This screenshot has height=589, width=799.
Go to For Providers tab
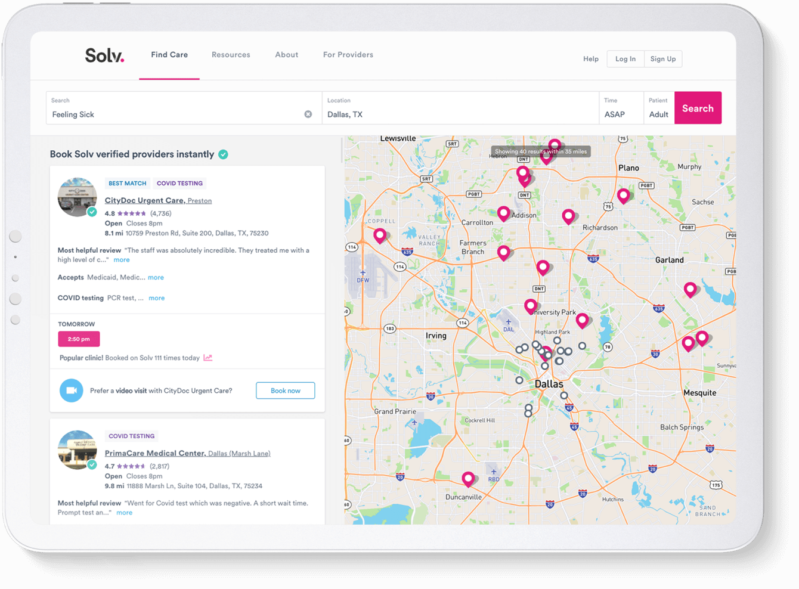(348, 55)
